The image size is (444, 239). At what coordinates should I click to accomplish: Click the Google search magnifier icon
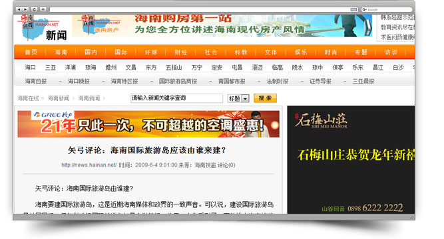[364, 9]
